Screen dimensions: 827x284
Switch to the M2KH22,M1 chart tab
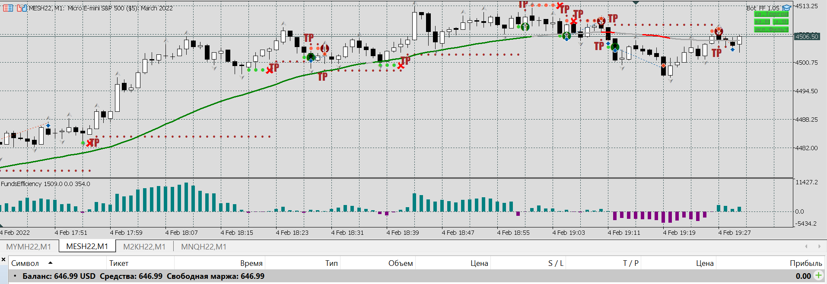[x=144, y=246]
